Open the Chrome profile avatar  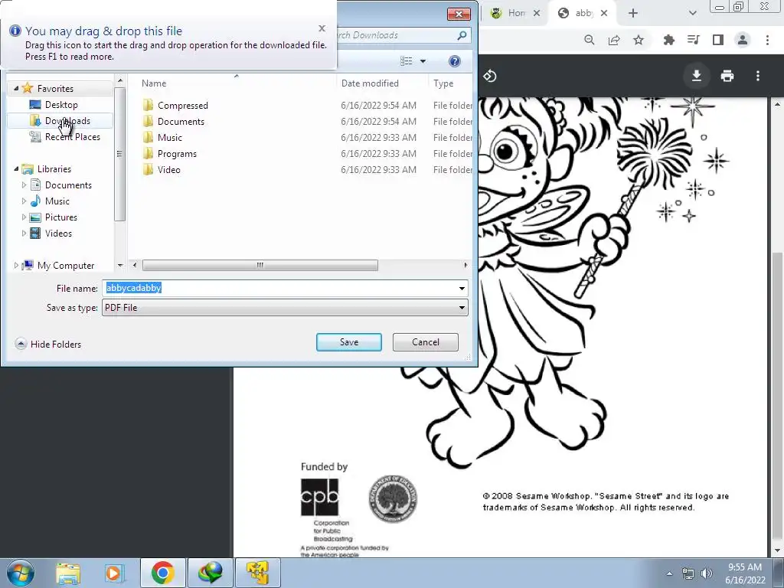click(743, 40)
